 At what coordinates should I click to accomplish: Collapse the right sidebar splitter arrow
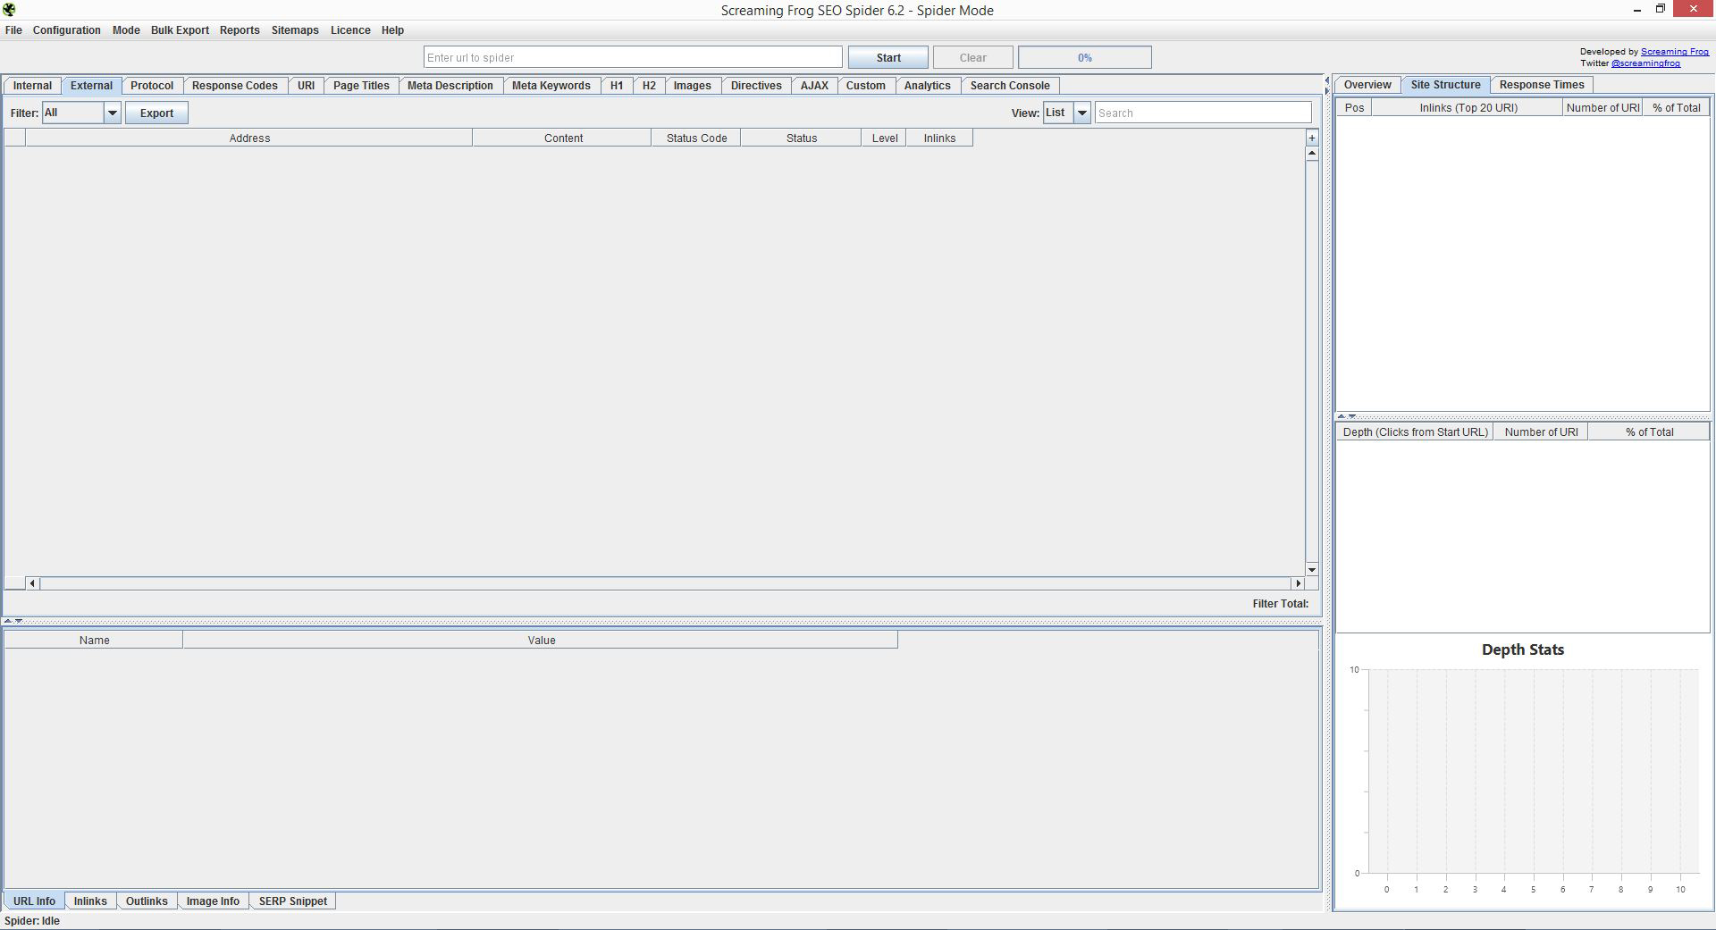[x=1326, y=86]
